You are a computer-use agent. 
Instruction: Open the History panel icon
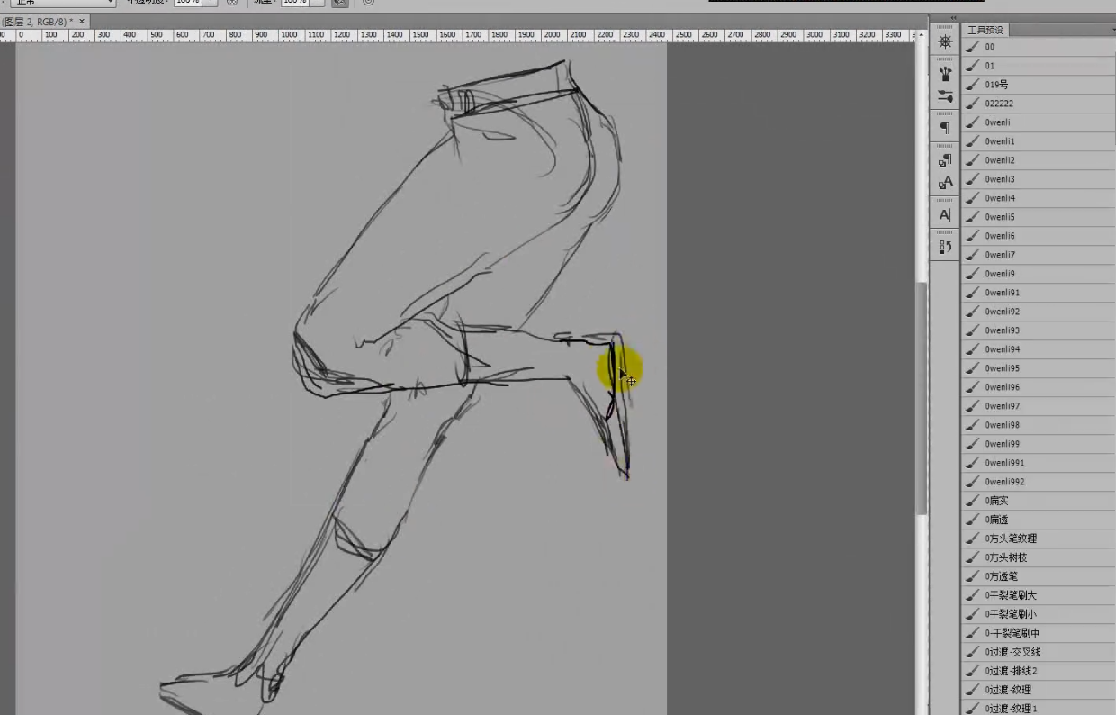coord(944,247)
